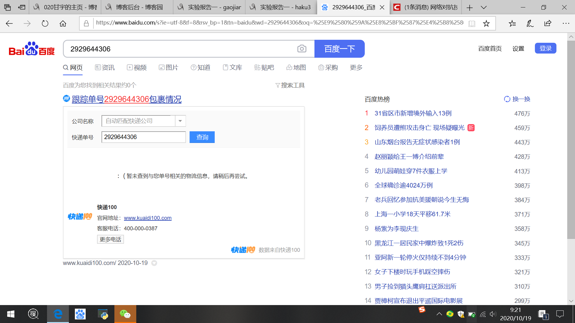This screenshot has height=323, width=575.
Task: Open the www.kuaidi100.com official link
Action: click(x=148, y=218)
